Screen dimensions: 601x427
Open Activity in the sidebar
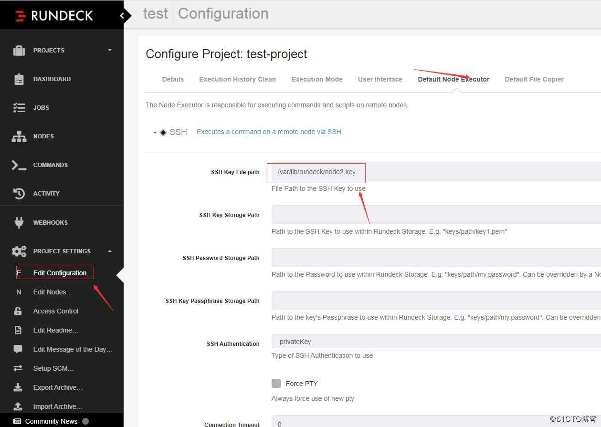(x=46, y=193)
